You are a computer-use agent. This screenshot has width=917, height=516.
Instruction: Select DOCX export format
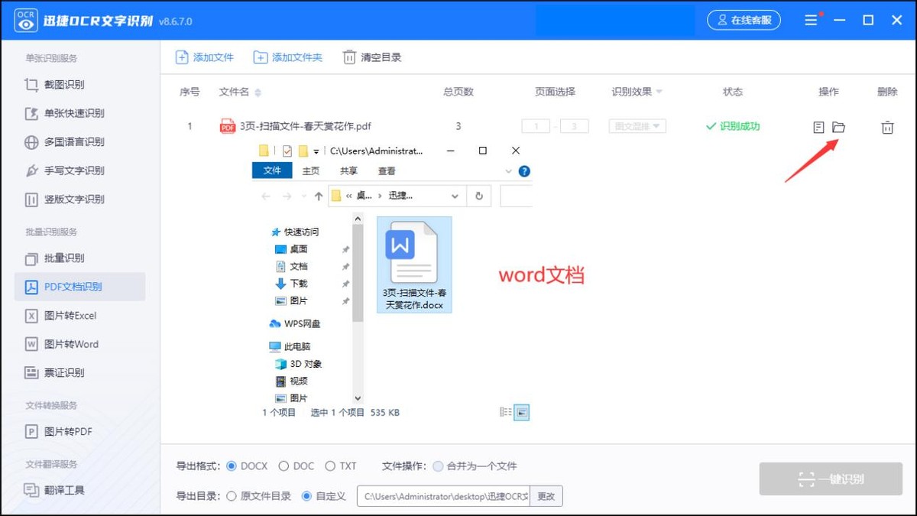click(x=247, y=466)
